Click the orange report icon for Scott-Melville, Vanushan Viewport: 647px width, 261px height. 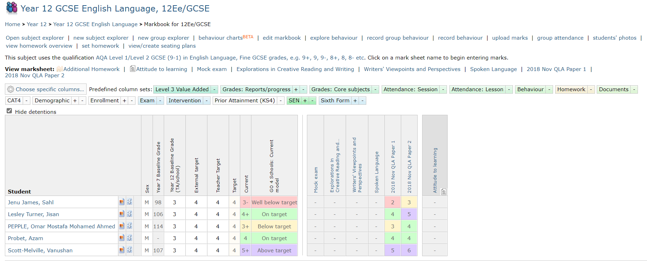(122, 250)
